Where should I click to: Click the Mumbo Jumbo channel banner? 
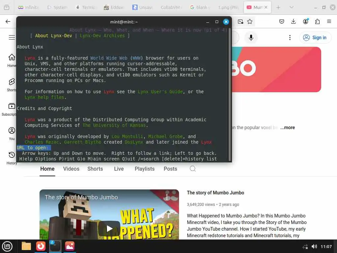click(x=276, y=70)
